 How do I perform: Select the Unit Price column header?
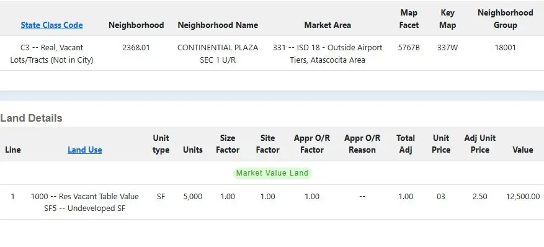[441, 143]
